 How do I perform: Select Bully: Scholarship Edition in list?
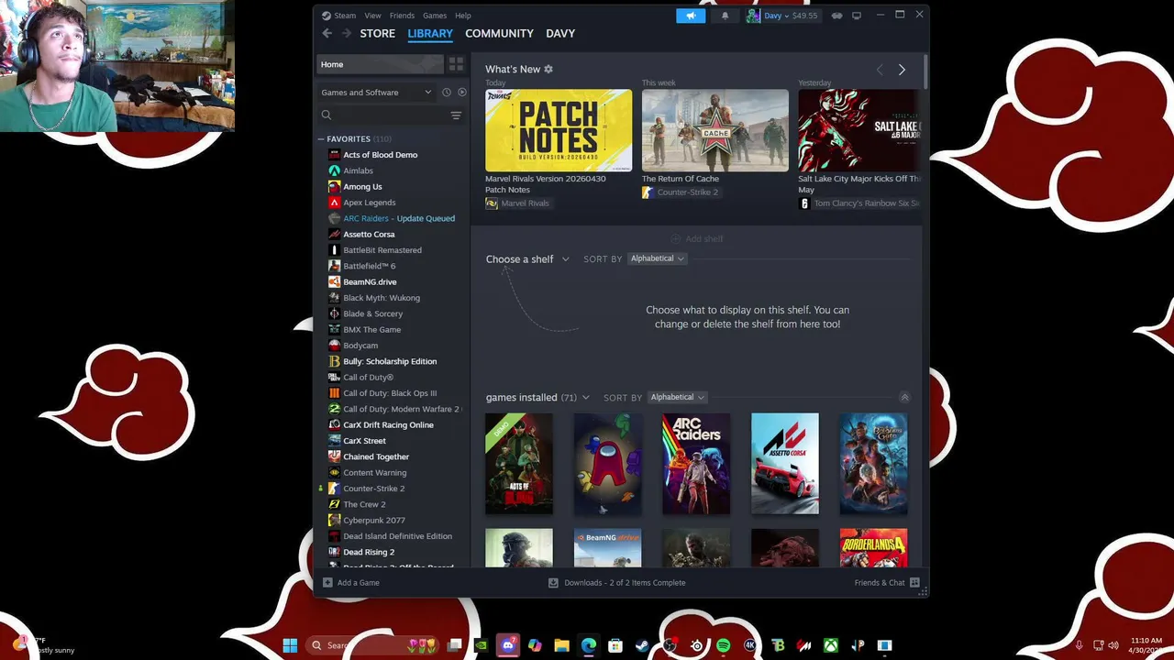[x=391, y=361]
